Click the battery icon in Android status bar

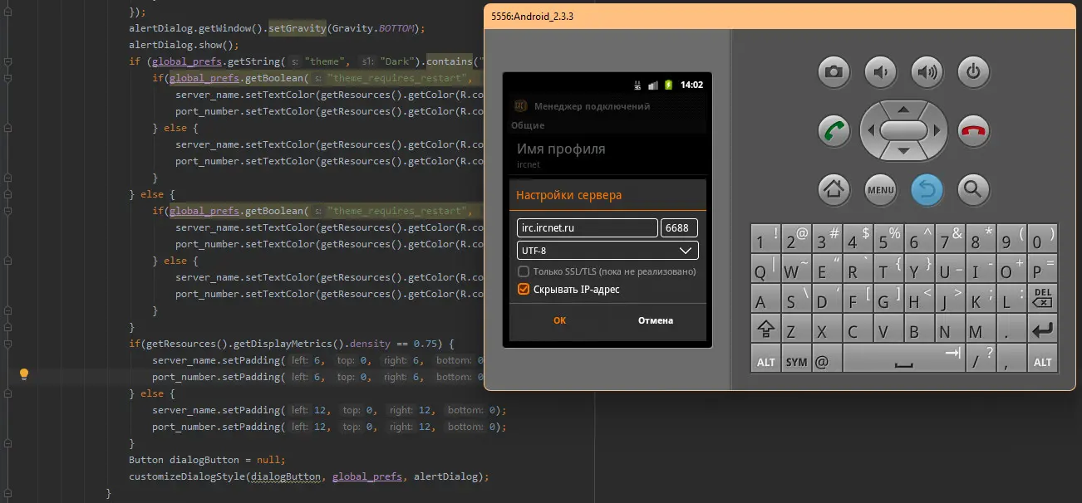pos(667,85)
